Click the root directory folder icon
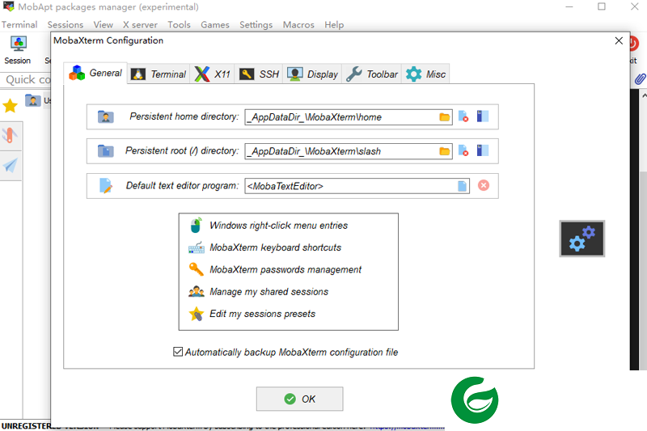Screen dimensions: 647x431 (x=106, y=151)
